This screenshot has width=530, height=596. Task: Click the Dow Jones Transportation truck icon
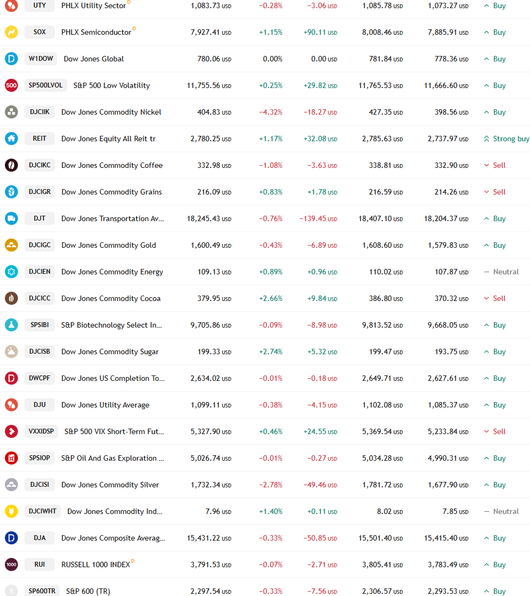11,218
